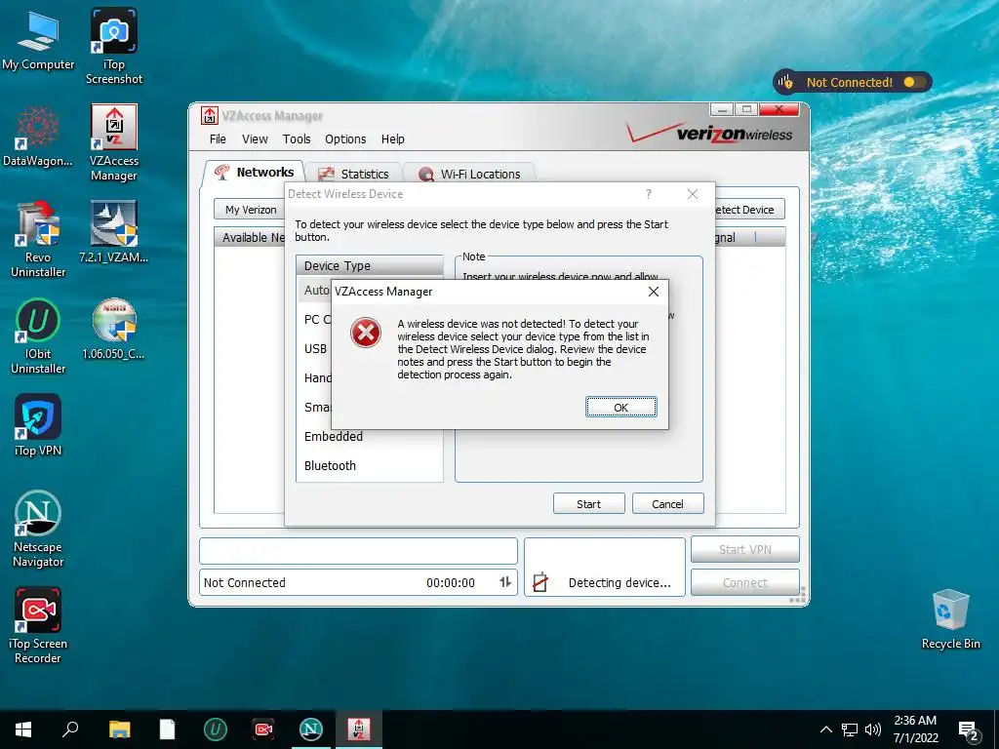
Task: Launch IObit Uninstaller desktop icon
Action: (38, 336)
